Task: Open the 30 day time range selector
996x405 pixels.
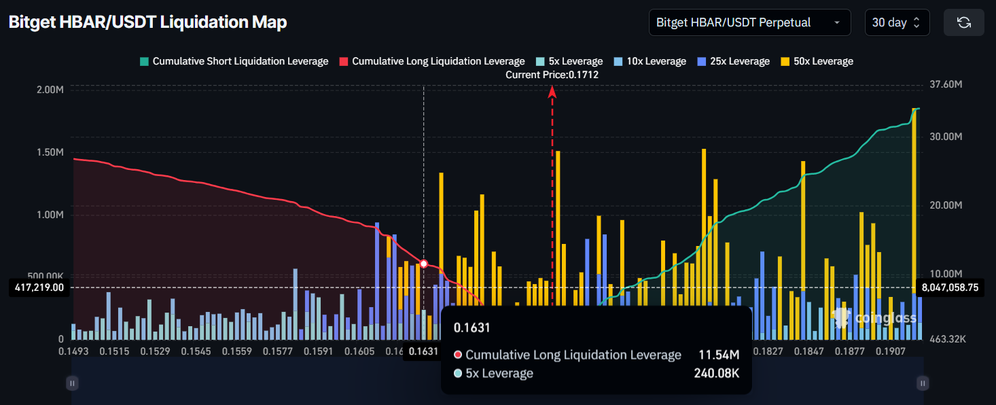Action: (896, 22)
